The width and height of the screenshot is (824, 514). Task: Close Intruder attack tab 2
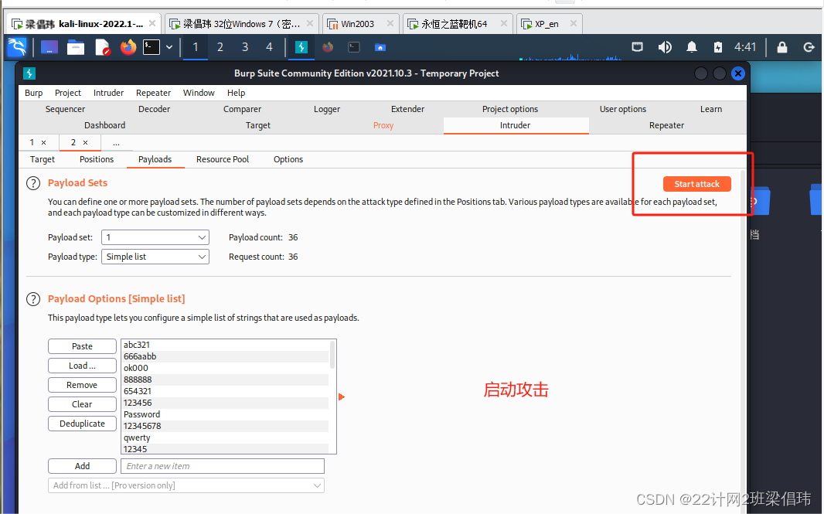click(85, 142)
